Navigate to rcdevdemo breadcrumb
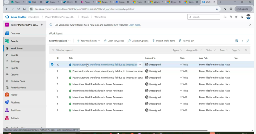This screenshot has height=134, width=256. tap(34, 17)
